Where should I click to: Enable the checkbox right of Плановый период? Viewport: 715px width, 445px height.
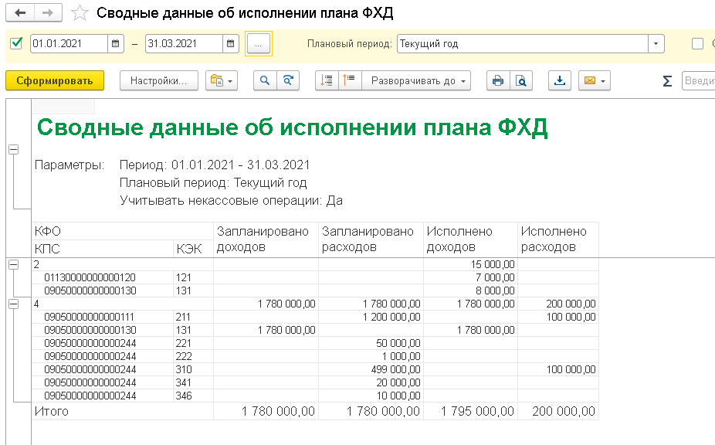coord(697,44)
